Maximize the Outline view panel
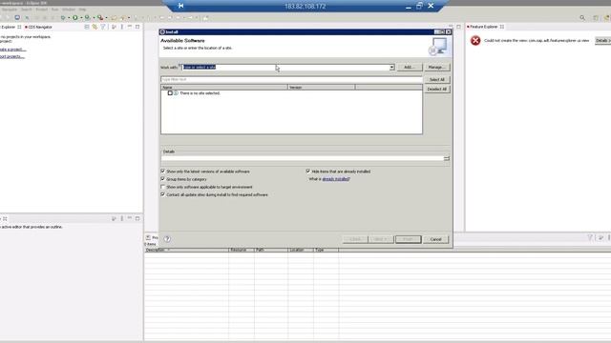This screenshot has width=611, height=343. pos(137,218)
